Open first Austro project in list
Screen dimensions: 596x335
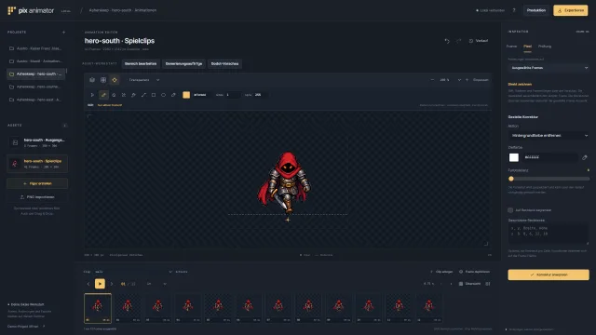[36, 48]
